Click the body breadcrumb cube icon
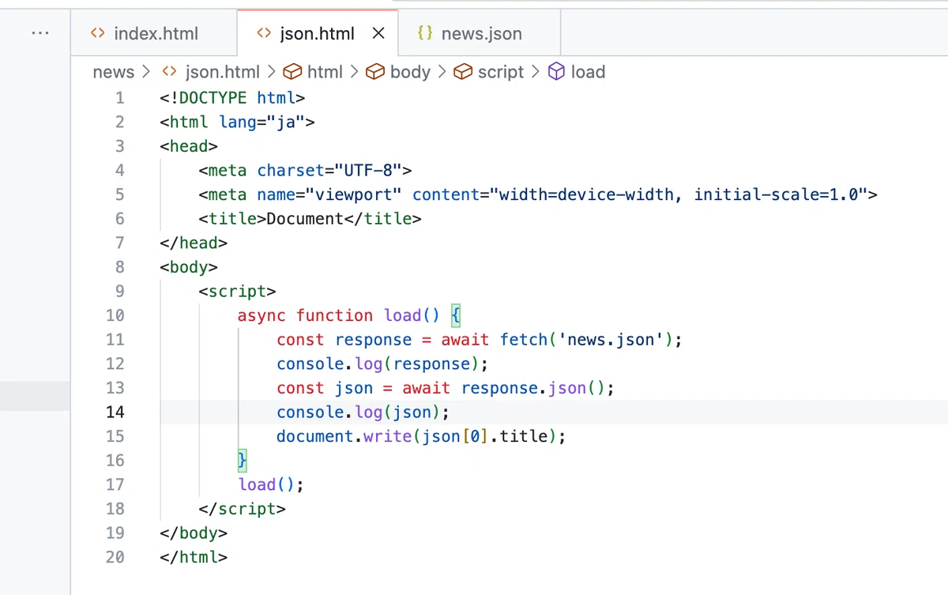Viewport: 948px width, 595px height. pos(376,72)
